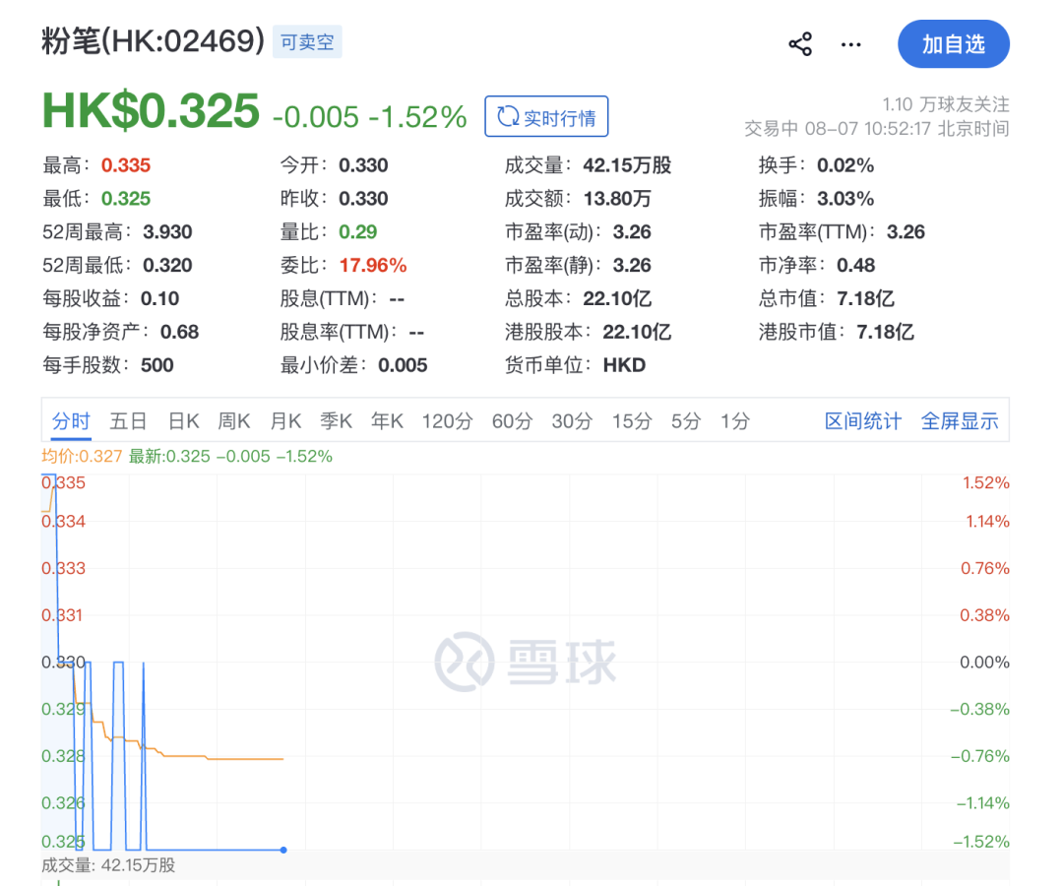This screenshot has height=886, width=1063.
Task: Open 区间统计 range statistics
Action: point(863,421)
